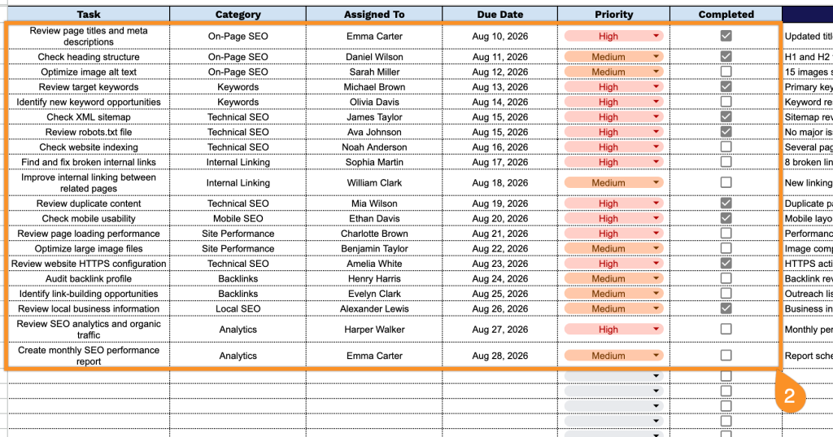
Task: Click the Due Date header cell
Action: pyautogui.click(x=500, y=15)
